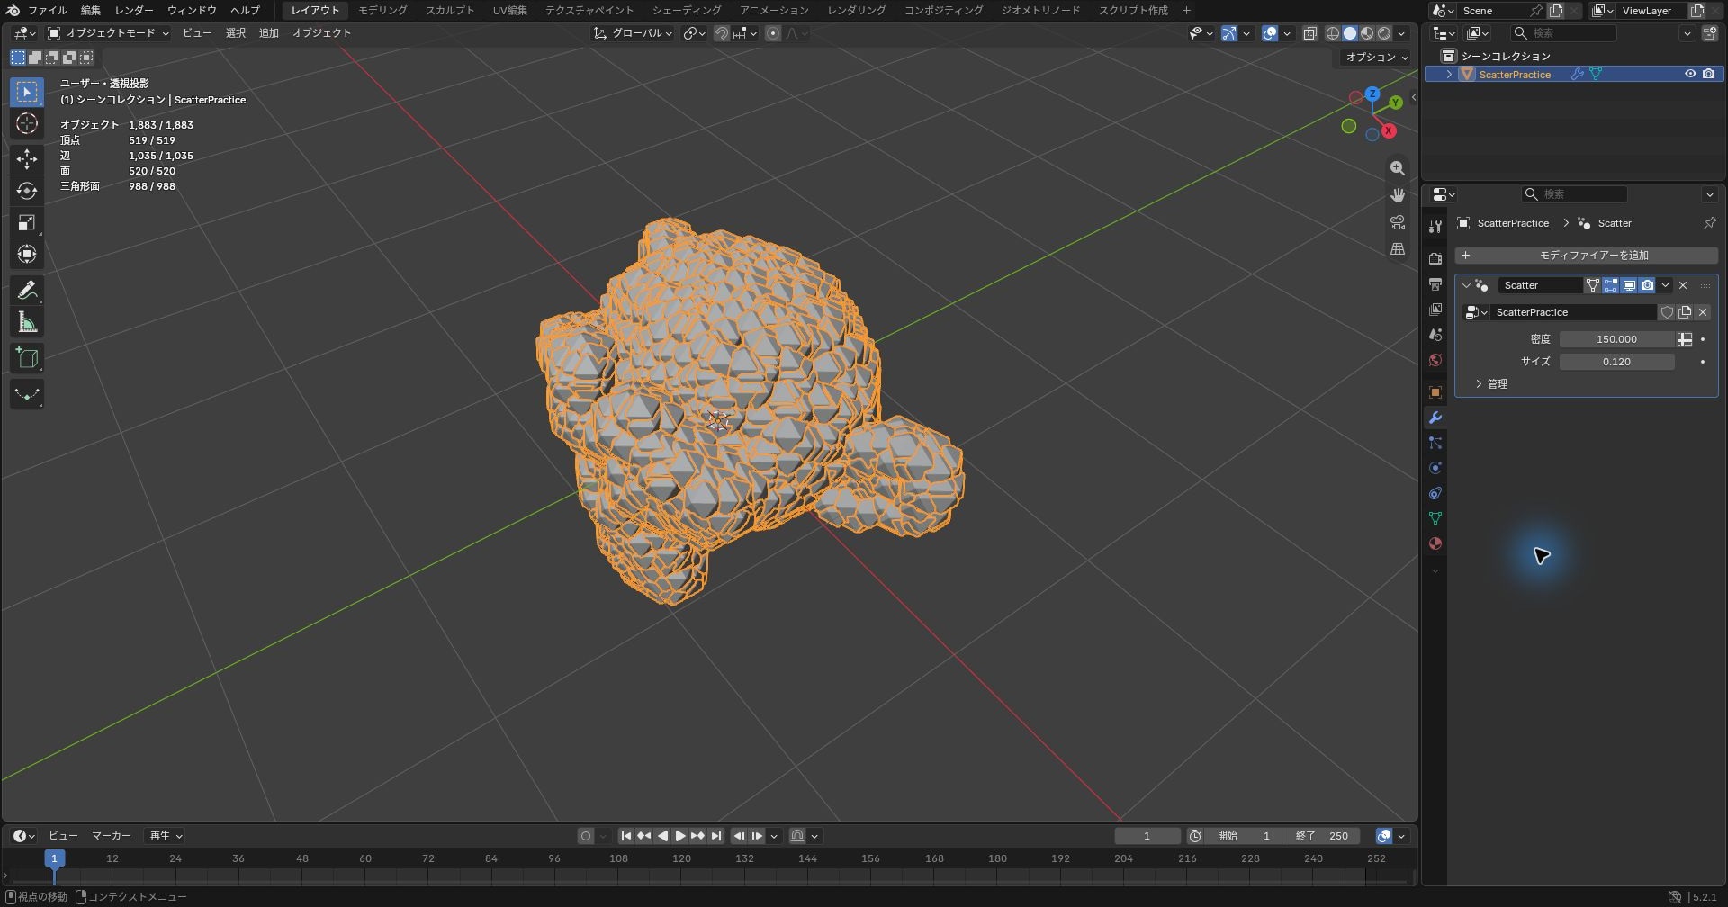Select the Move tool
This screenshot has width=1728, height=907.
coord(27,159)
